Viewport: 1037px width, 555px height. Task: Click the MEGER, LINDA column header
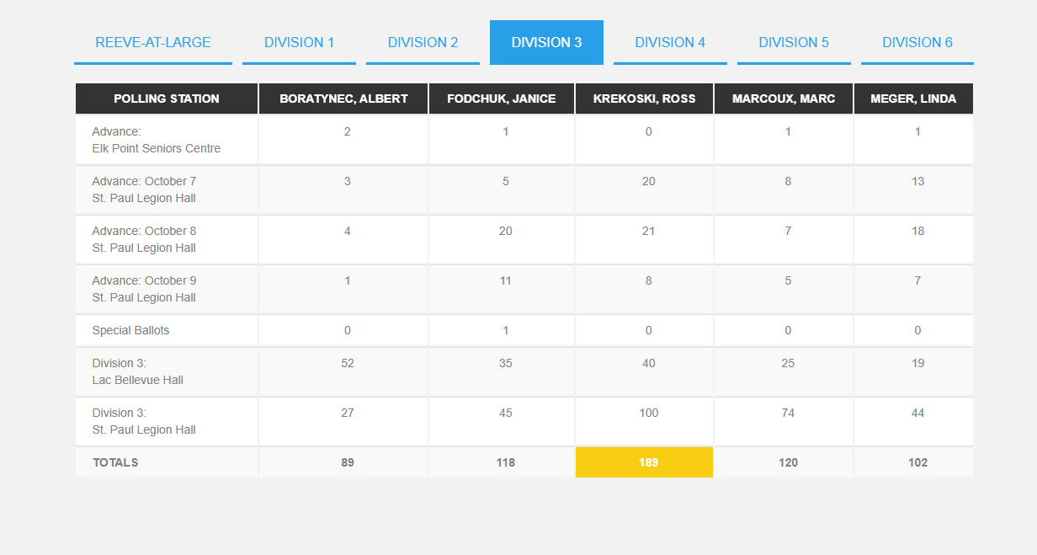(x=914, y=99)
